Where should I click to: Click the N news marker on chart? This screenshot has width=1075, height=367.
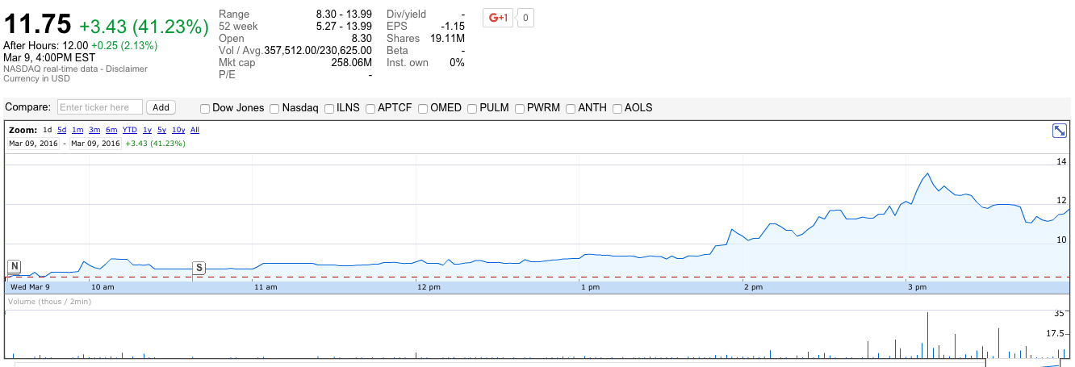(15, 266)
